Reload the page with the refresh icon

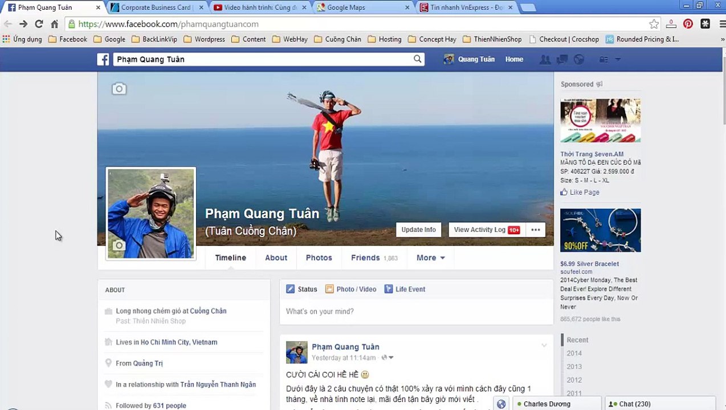39,24
